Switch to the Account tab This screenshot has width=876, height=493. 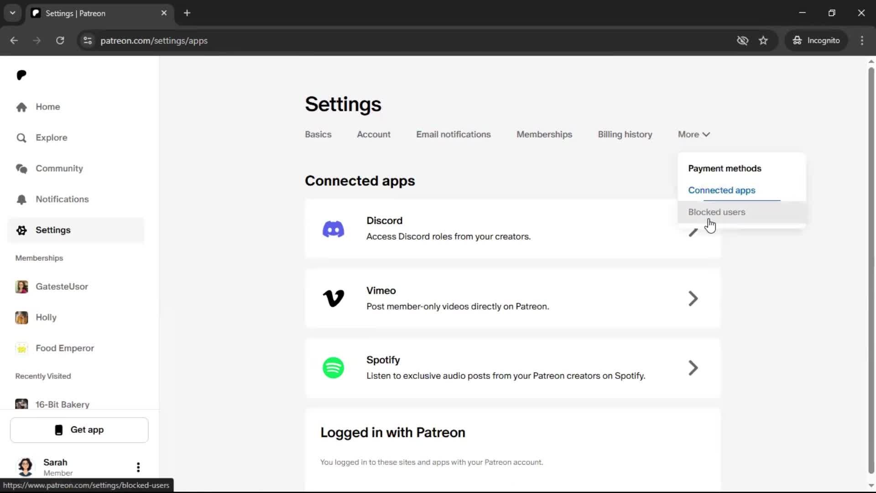[374, 135]
